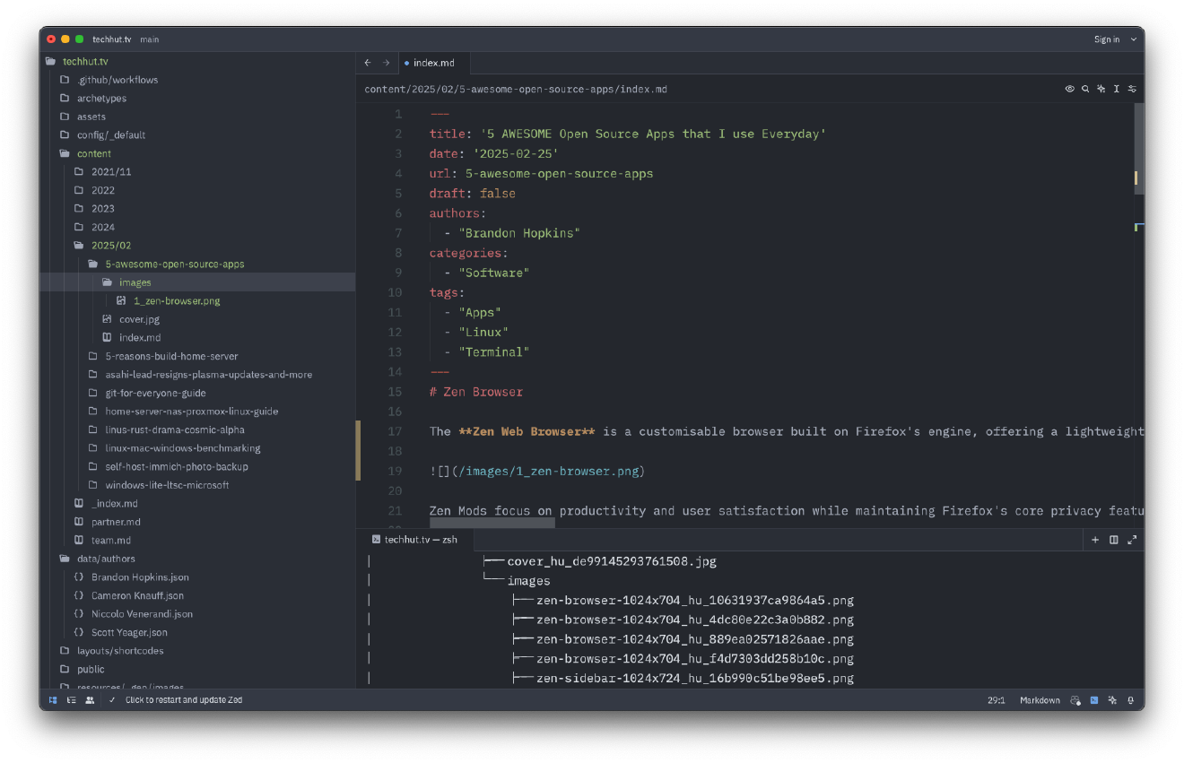
Task: Select the techhut.tv — zsh terminal tab
Action: coord(421,539)
